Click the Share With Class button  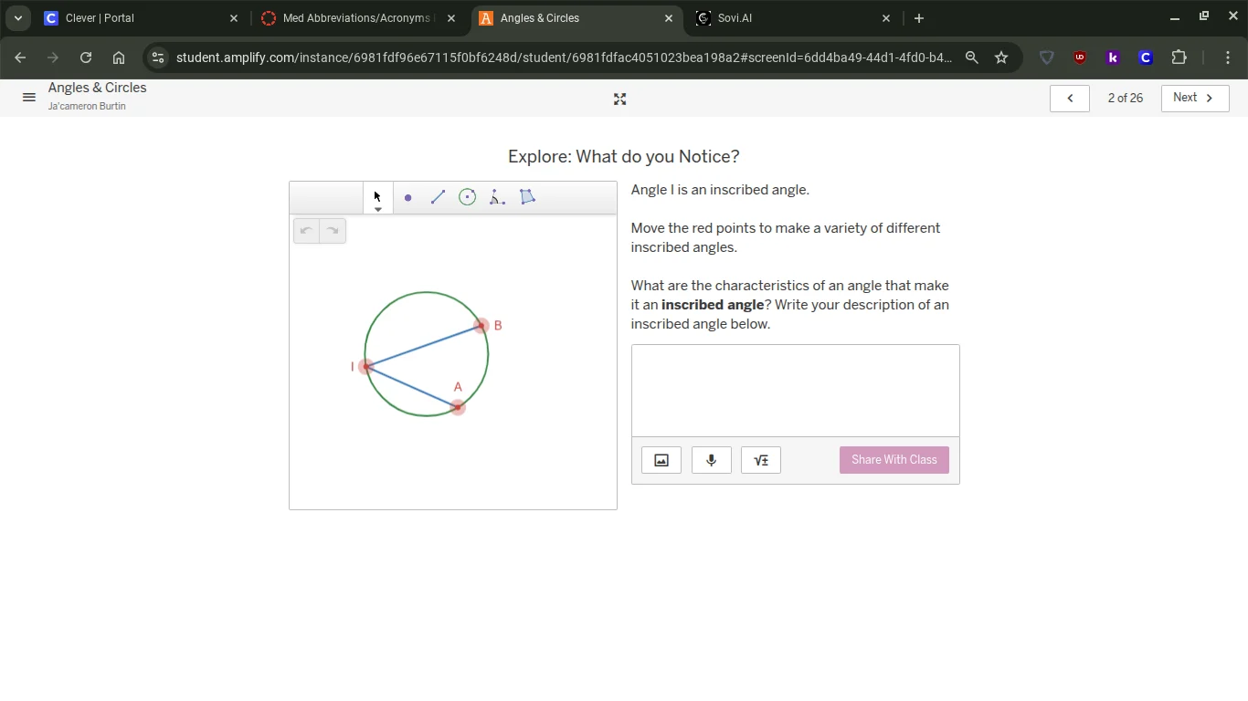894,460
